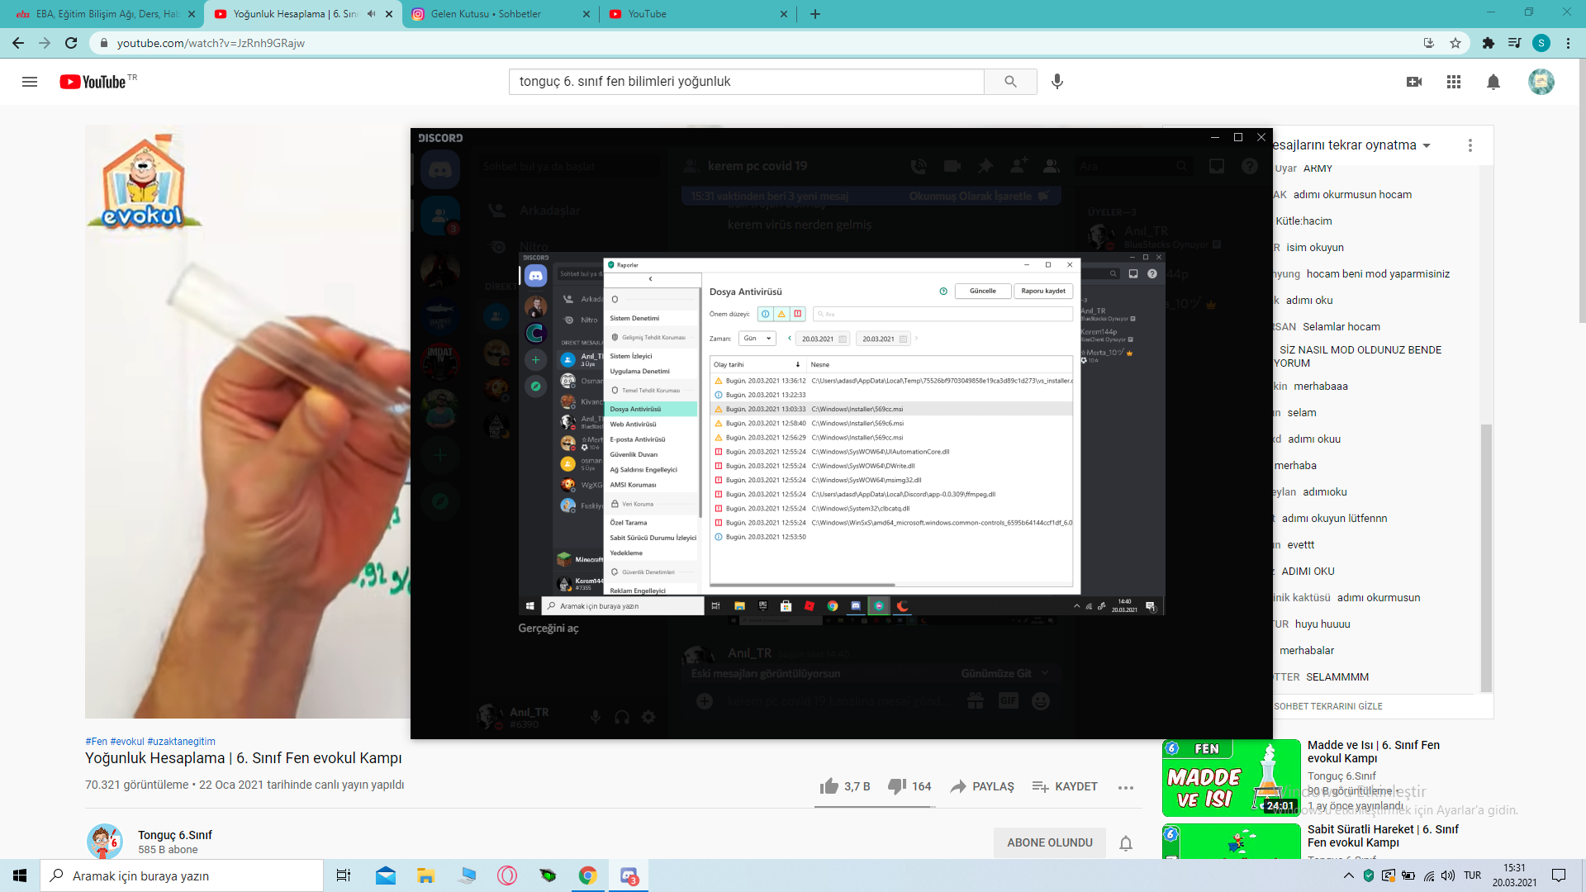
Task: Maximize the Discord window
Action: pos(1238,137)
